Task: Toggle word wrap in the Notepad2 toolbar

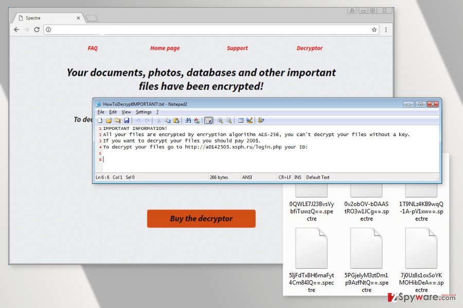Action: (x=208, y=120)
